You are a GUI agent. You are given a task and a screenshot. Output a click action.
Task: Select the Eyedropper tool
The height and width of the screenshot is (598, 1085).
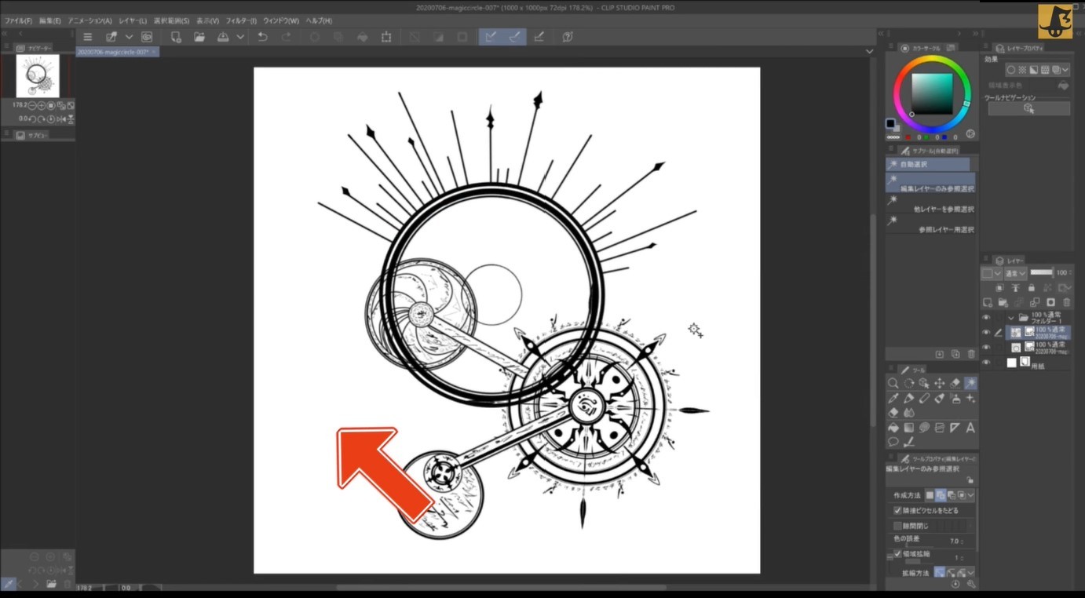coord(893,399)
